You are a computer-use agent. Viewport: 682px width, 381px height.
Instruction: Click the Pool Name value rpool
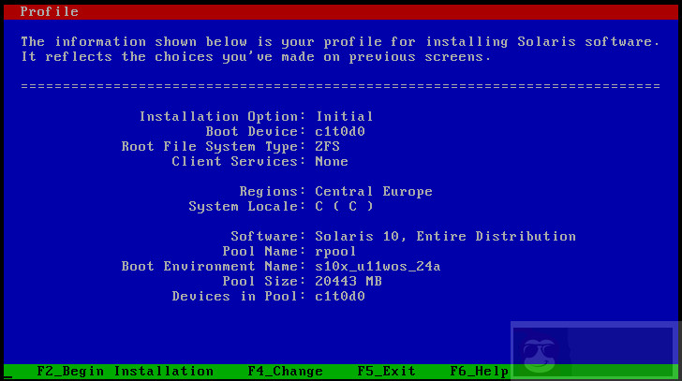coord(335,252)
